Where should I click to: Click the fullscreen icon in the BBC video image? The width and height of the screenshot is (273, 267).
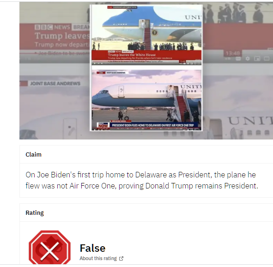click(199, 64)
